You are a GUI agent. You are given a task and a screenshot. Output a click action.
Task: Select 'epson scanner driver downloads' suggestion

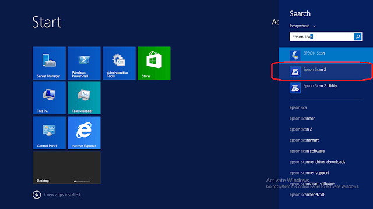pyautogui.click(x=317, y=162)
